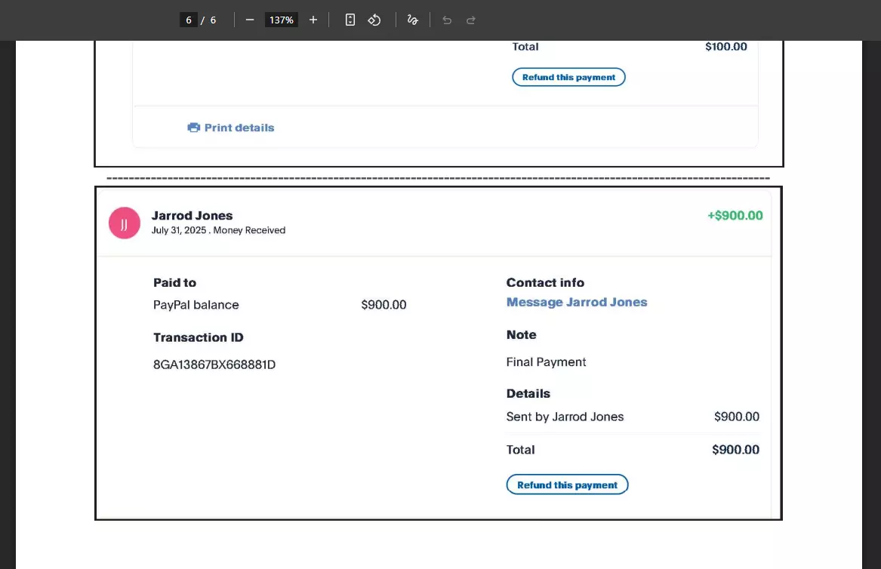Click the redo arrow icon

pyautogui.click(x=471, y=20)
